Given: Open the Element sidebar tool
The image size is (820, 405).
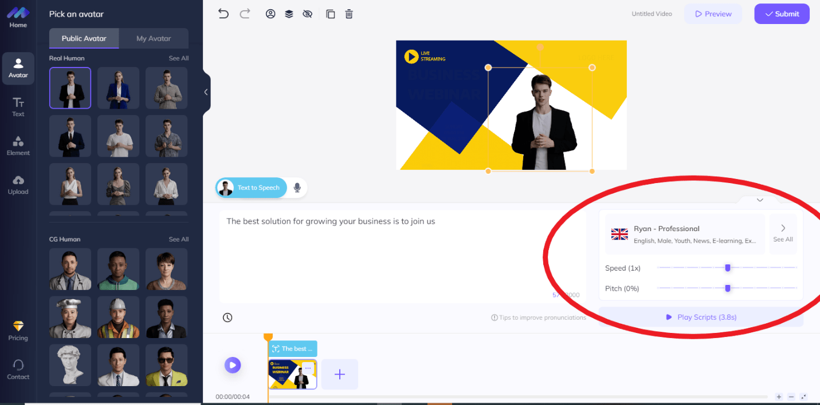Looking at the screenshot, I should [18, 146].
